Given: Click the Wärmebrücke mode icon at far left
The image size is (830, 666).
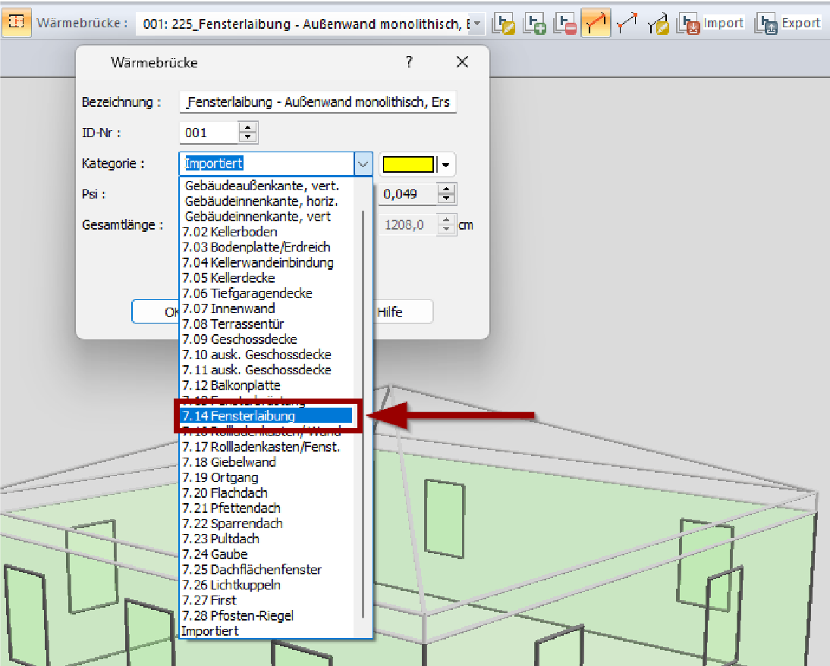Looking at the screenshot, I should point(15,22).
